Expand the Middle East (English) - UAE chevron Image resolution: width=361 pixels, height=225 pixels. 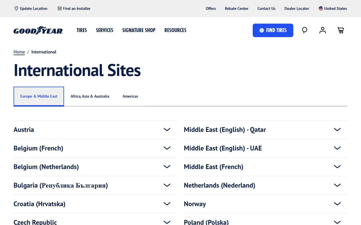(x=337, y=148)
